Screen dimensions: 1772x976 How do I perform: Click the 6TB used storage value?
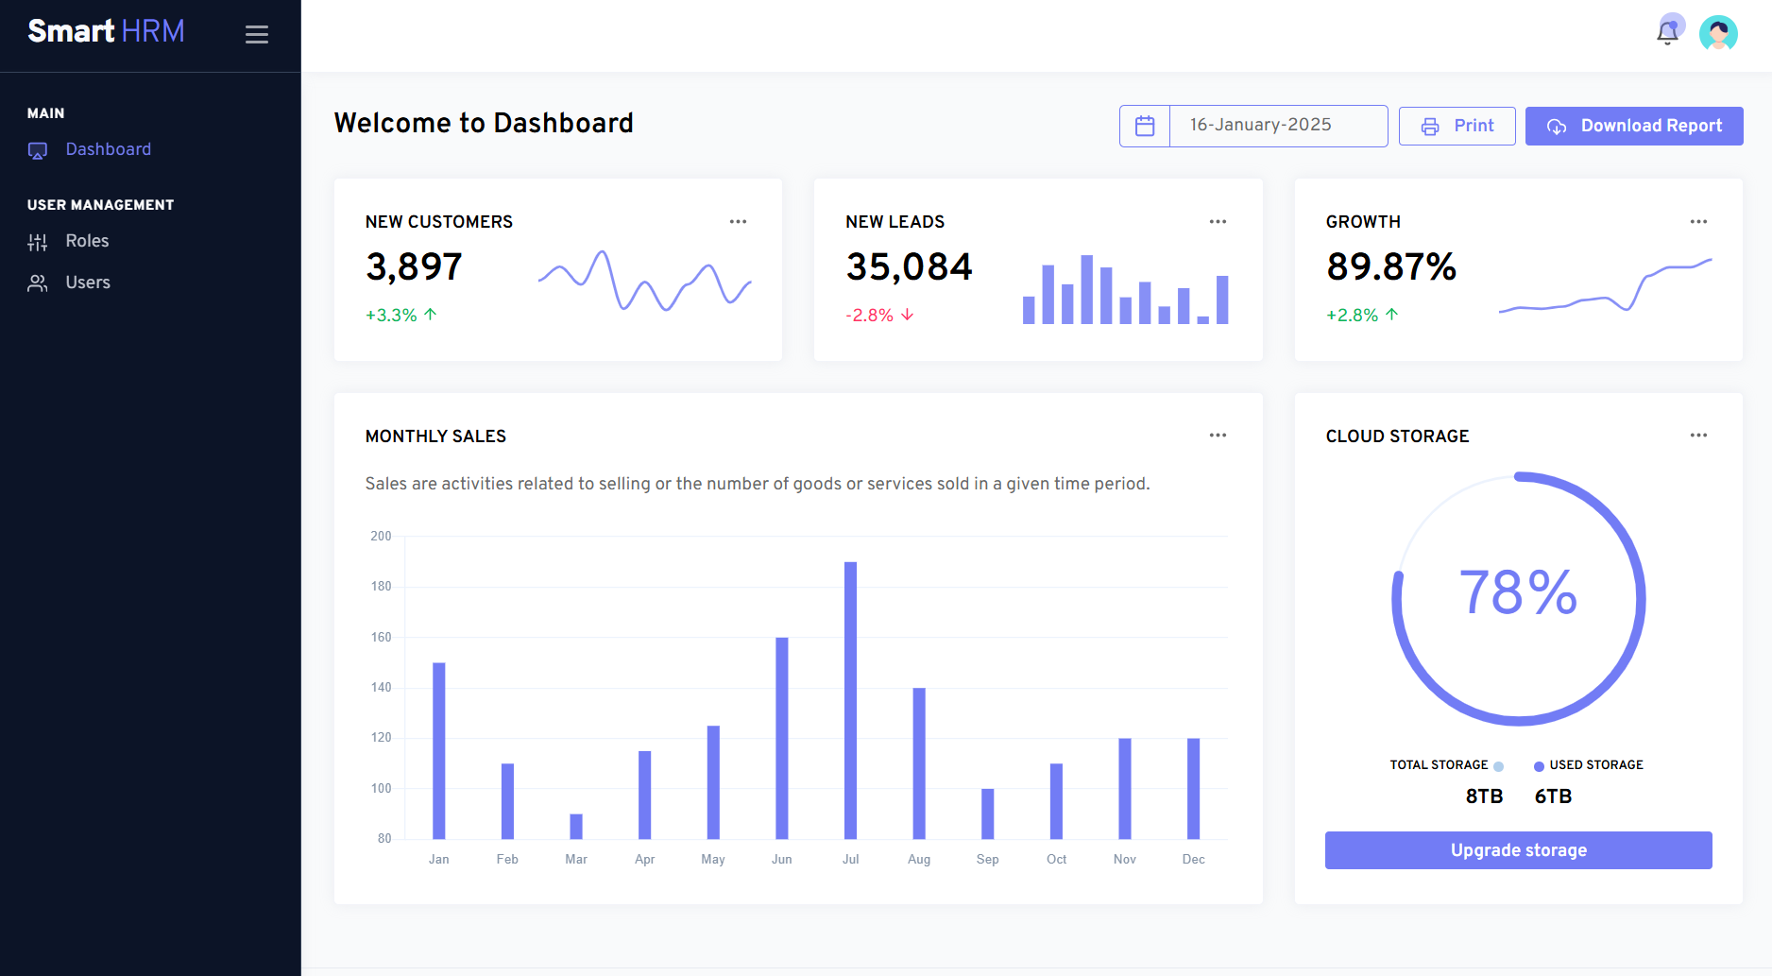pos(1553,796)
